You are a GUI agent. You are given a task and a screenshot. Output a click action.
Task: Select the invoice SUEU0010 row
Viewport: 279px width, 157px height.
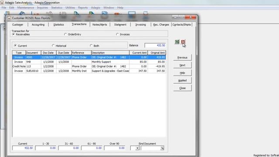coord(89,71)
